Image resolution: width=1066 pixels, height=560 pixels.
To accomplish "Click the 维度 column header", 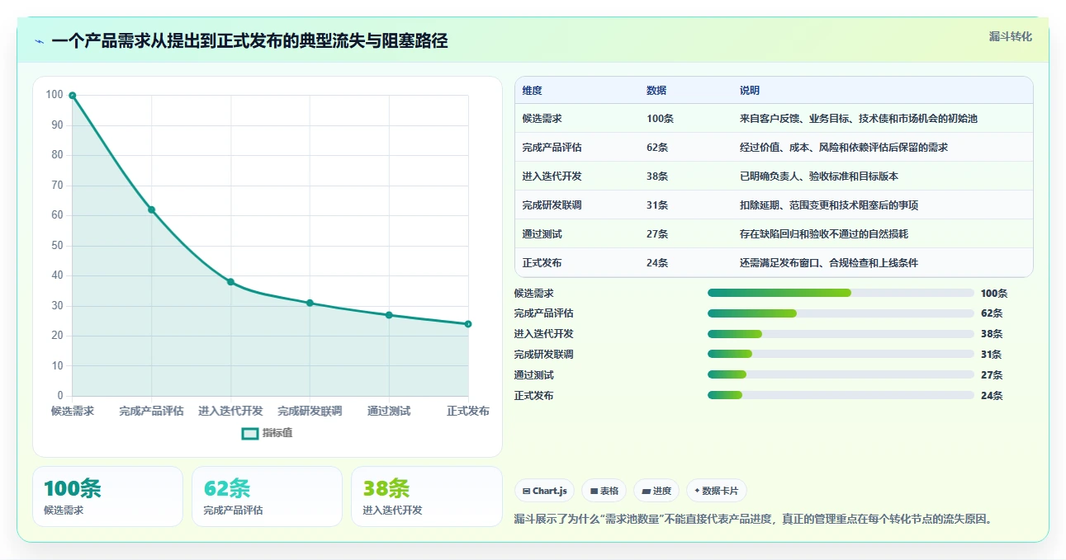I will click(533, 91).
